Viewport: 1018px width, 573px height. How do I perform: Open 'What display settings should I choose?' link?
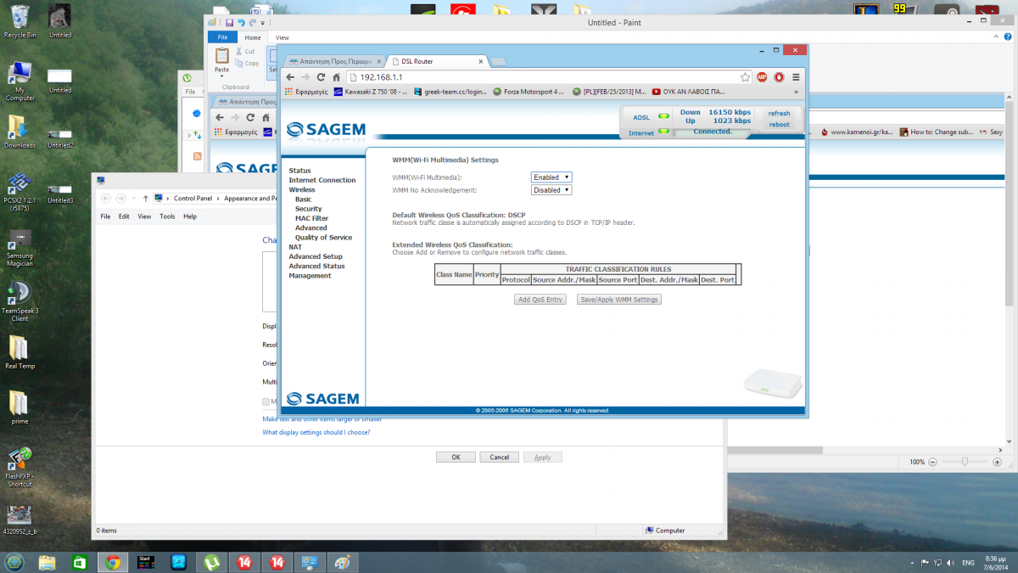click(x=316, y=432)
